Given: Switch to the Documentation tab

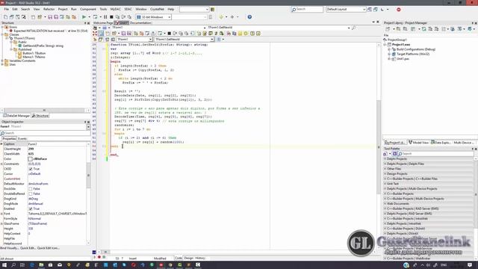Looking at the screenshot, I should click(140, 23).
